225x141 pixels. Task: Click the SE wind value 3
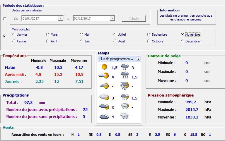(x=137, y=135)
